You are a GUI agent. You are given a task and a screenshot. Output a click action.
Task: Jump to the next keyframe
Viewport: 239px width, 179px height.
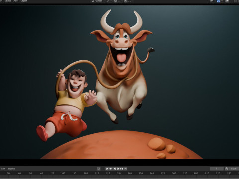click(x=122, y=169)
